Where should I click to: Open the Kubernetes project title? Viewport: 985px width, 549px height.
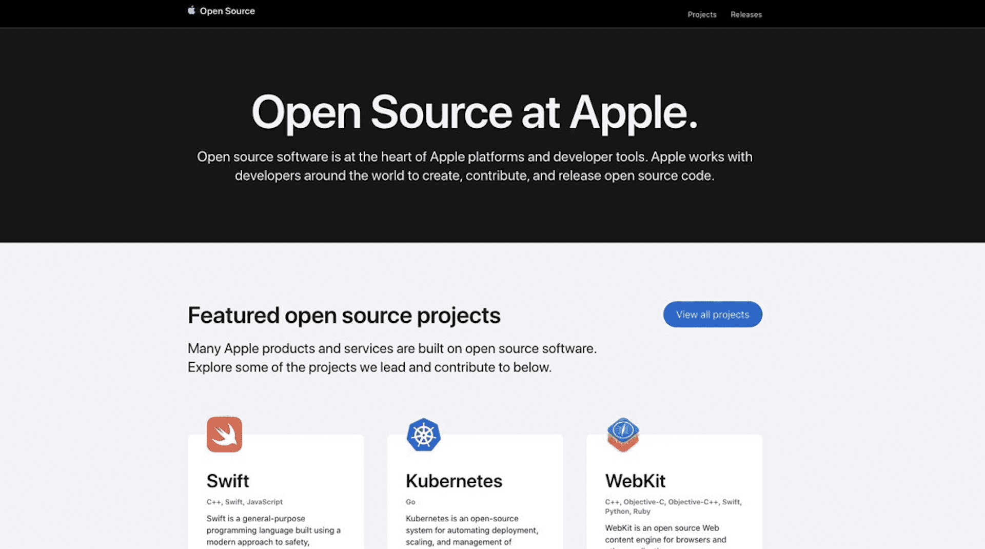click(454, 481)
